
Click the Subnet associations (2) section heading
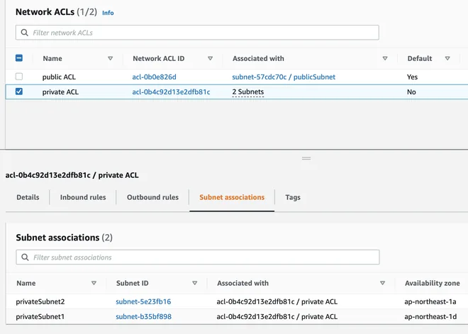tap(64, 238)
